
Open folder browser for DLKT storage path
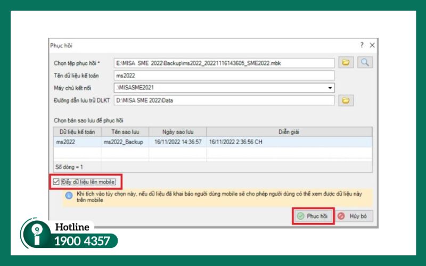[x=346, y=100]
